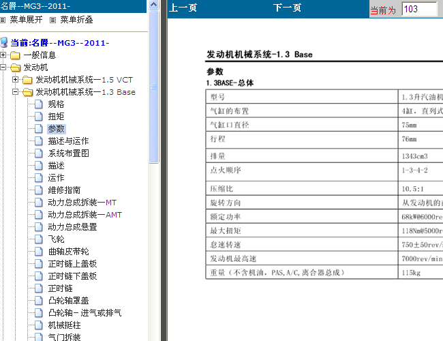Click the page icon next to 维修指南
The height and width of the screenshot is (341, 443).
[x=39, y=190]
